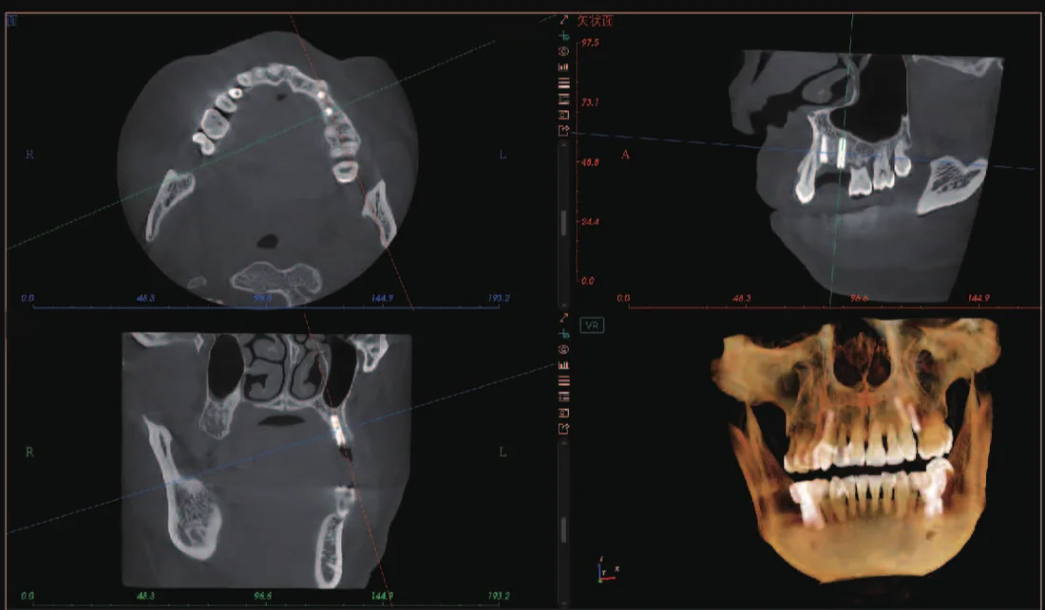This screenshot has height=610, width=1045.
Task: Click the upper vertical slice scrollbar thumb
Action: click(563, 223)
